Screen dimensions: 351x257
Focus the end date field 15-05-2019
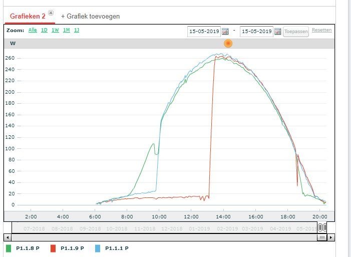tap(256, 32)
